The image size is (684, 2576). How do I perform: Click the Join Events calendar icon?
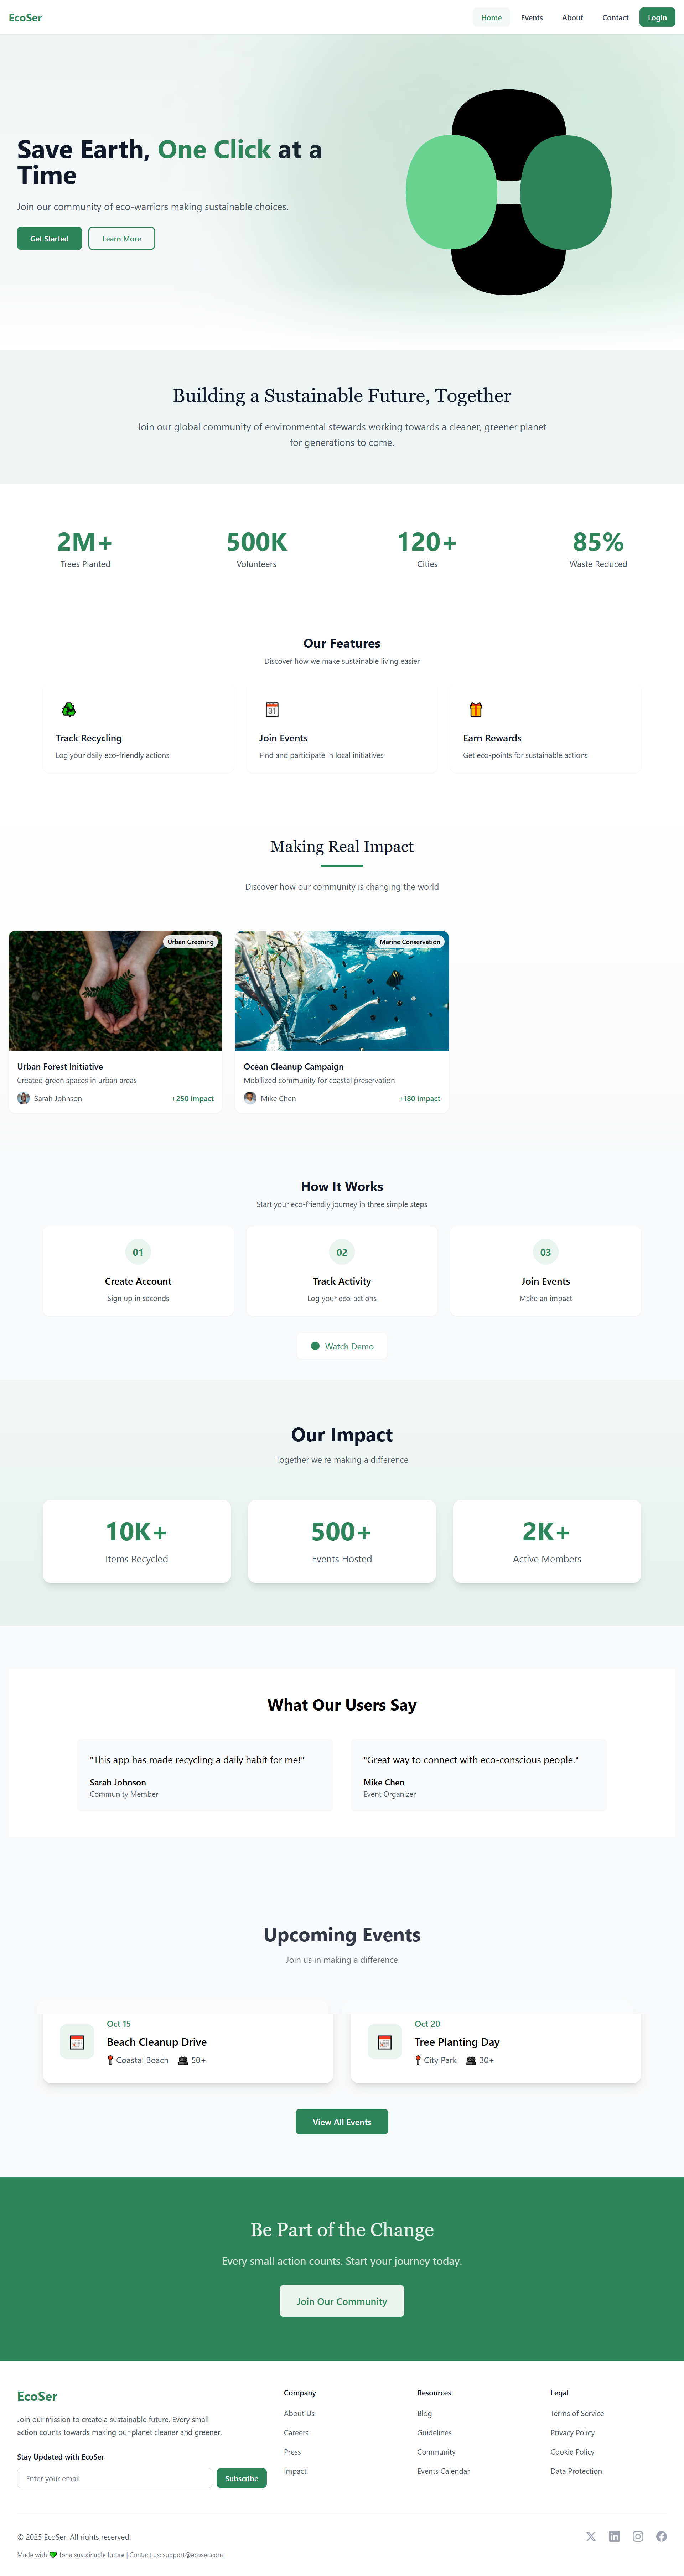[x=272, y=709]
